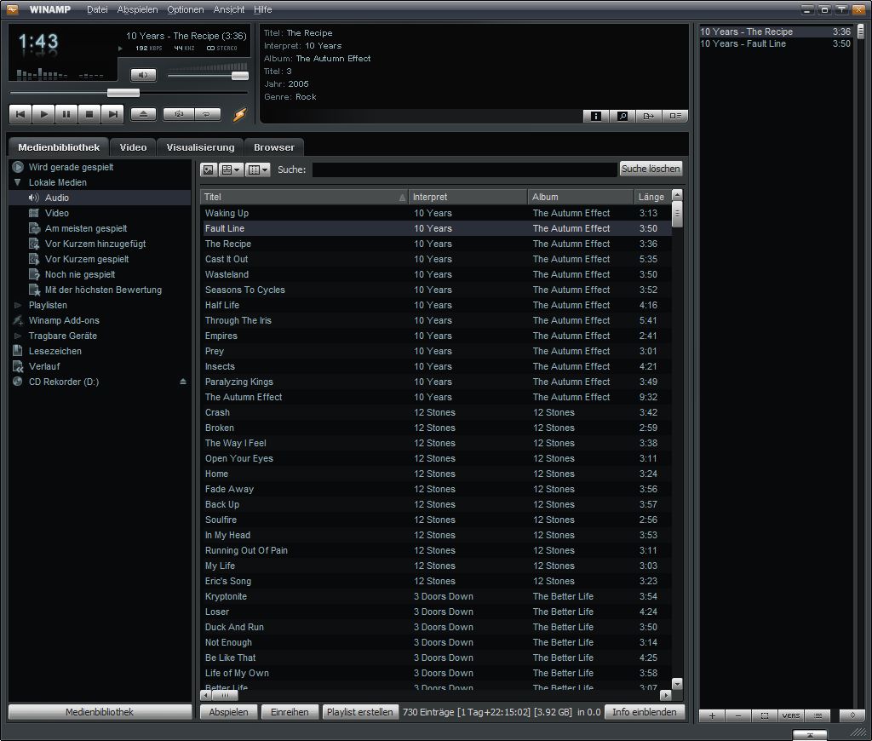This screenshot has height=741, width=872.
Task: Click the Suche search input field
Action: pyautogui.click(x=464, y=169)
